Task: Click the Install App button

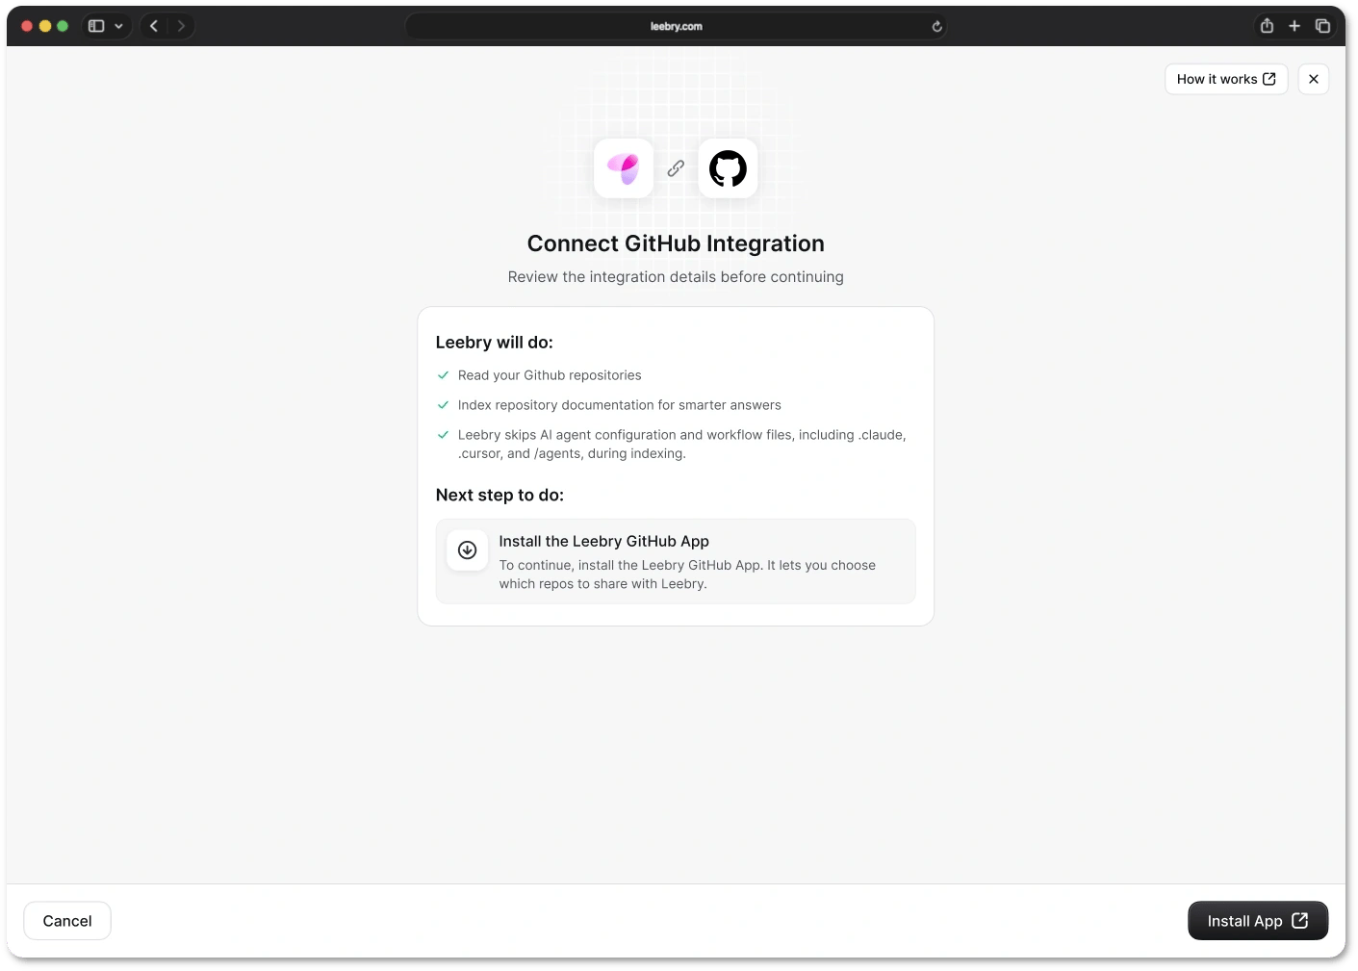Action: pyautogui.click(x=1258, y=921)
